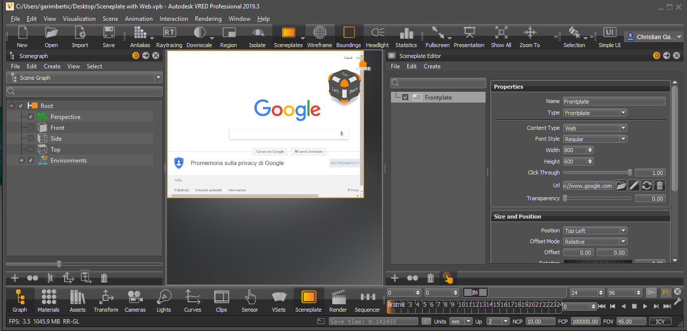Expand the Units dropdown showing mm
Viewport: 687px width, 331px height.
click(x=460, y=321)
